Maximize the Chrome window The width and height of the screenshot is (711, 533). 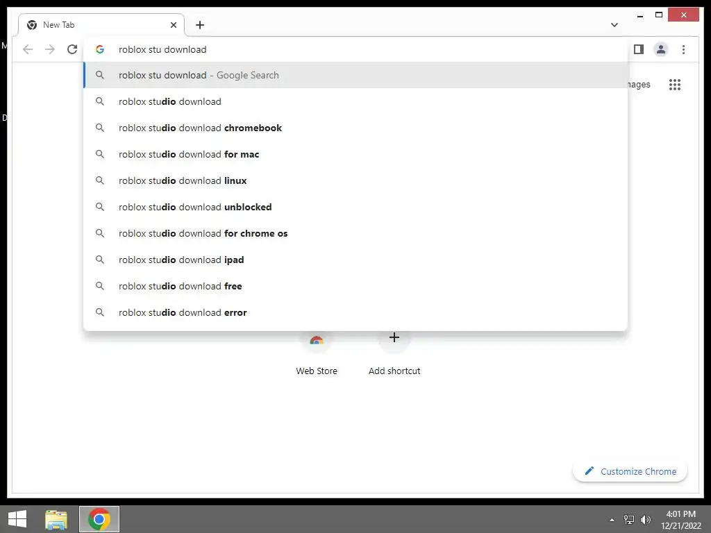click(659, 15)
